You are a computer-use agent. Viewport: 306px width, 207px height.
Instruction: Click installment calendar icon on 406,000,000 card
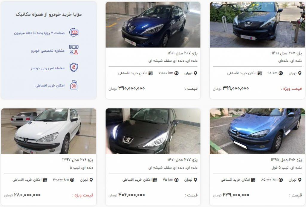[155, 180]
